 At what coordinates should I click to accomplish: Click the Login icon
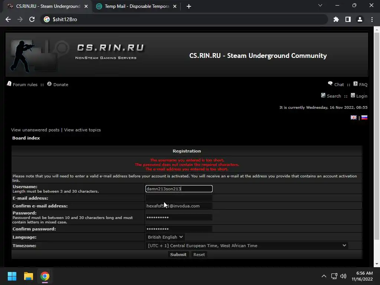click(353, 95)
